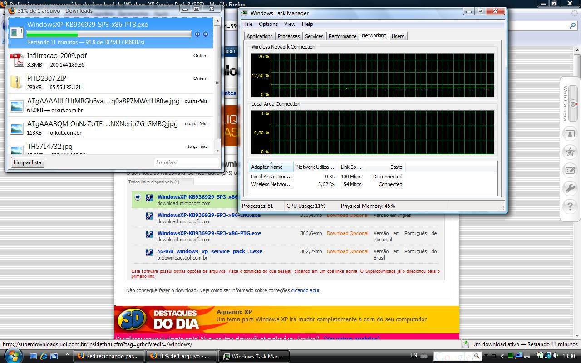
Task: Click the 'clicando aqui' link
Action: pyautogui.click(x=305, y=290)
